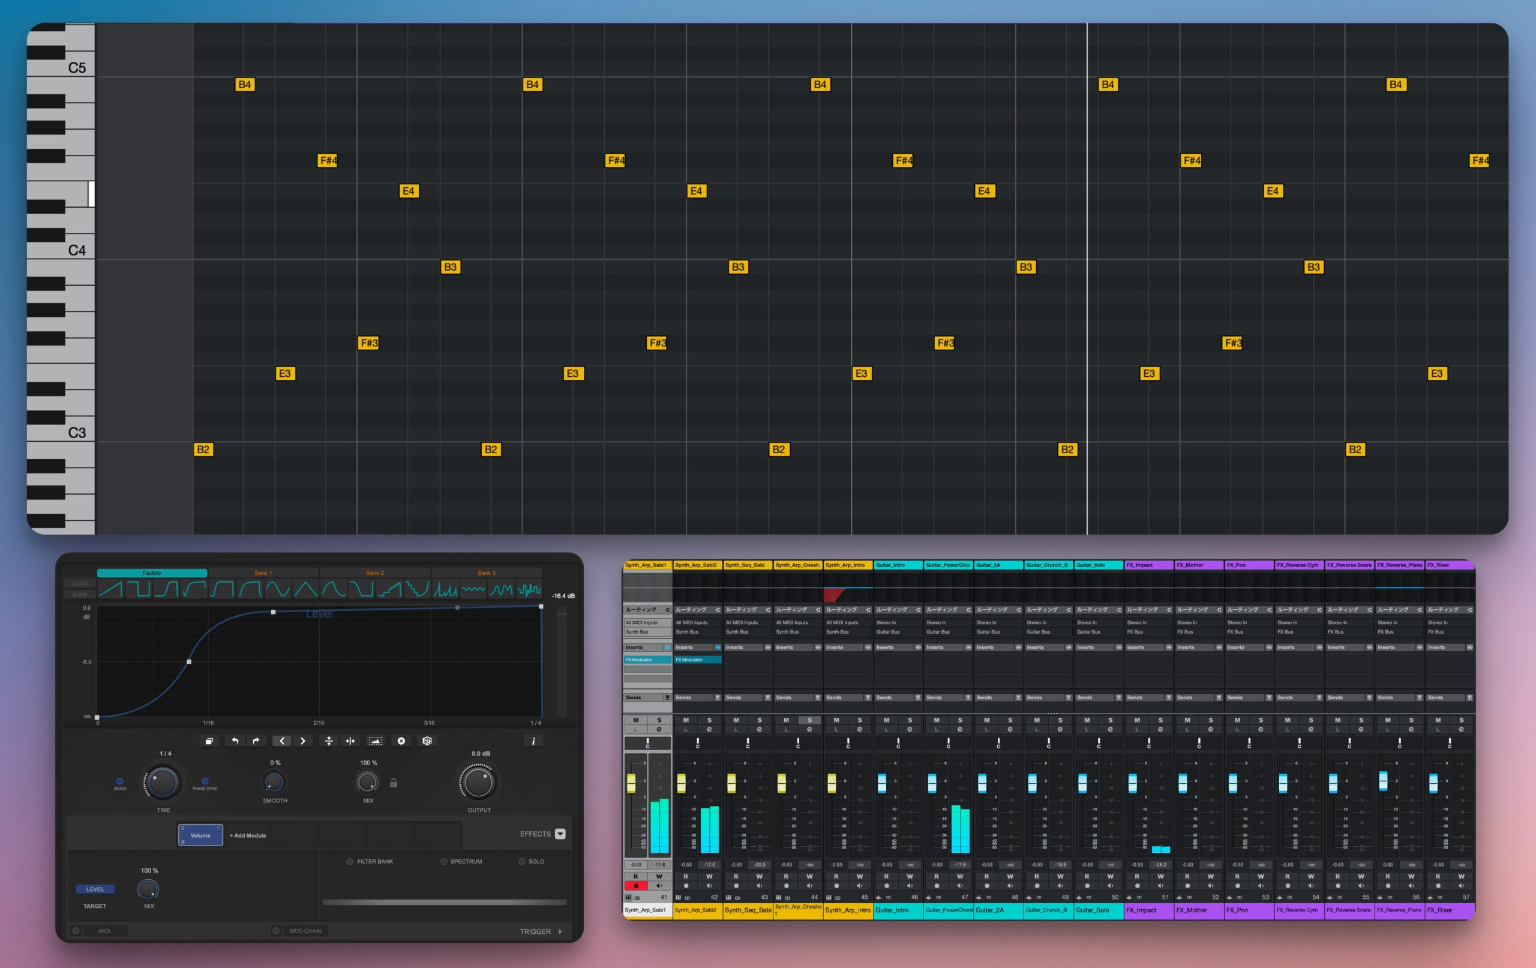Switch to the Factory preset bank tab
The image size is (1536, 968).
(152, 573)
